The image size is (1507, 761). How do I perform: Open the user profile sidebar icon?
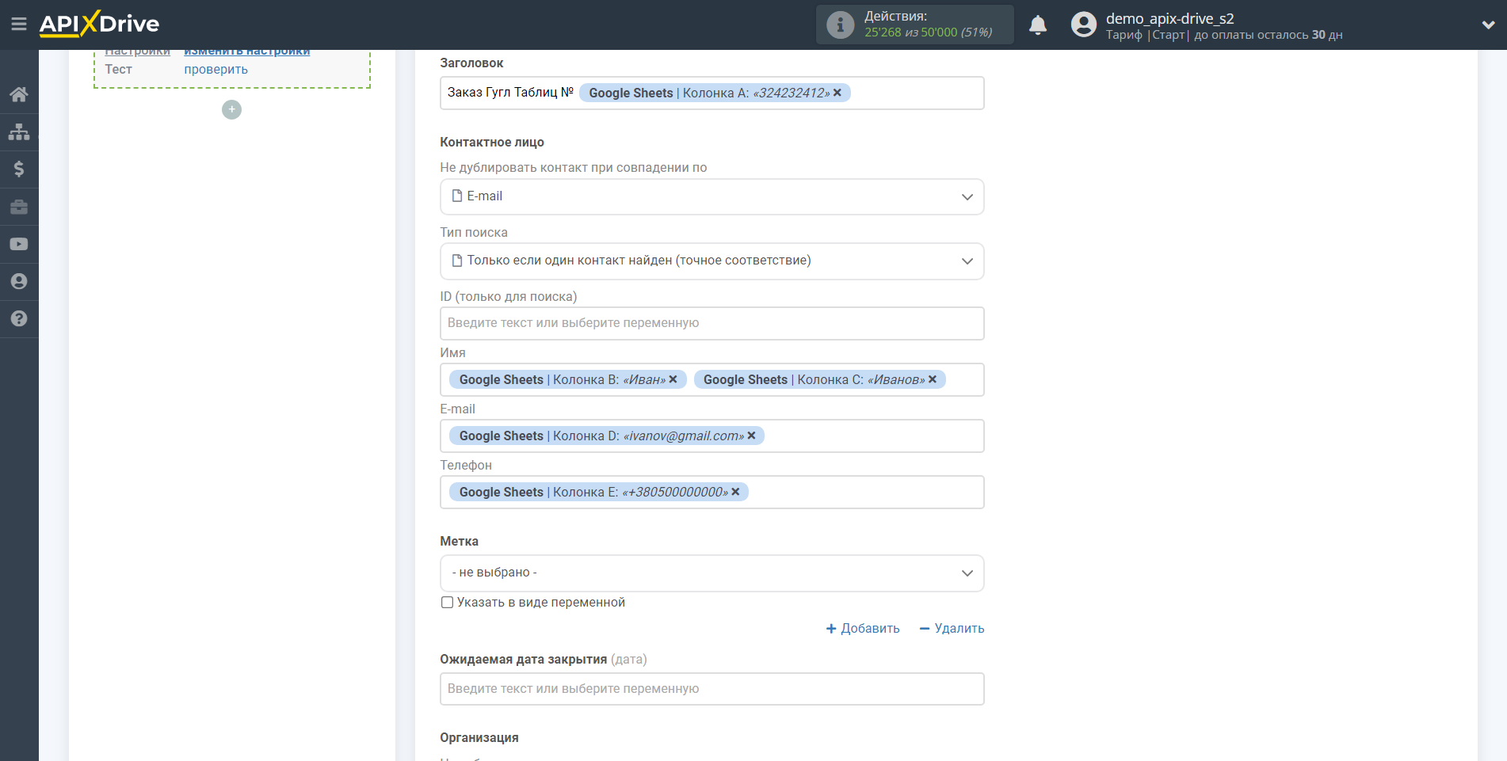19,281
